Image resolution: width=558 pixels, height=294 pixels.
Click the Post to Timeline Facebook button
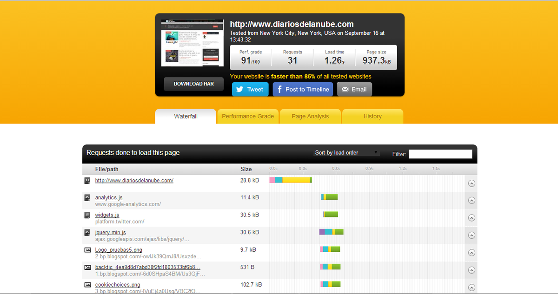click(x=303, y=90)
